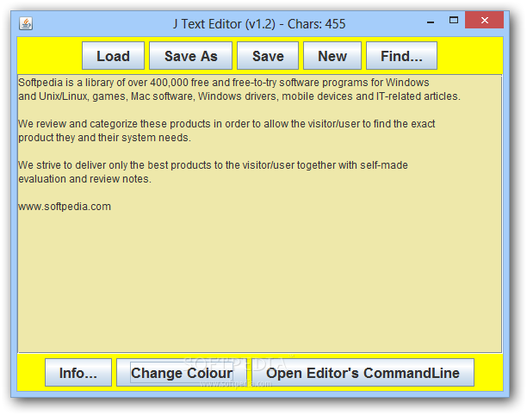Click the title "J Text Editor (v1.2) - Chars: 455"
Viewport: 527px width, 415px height.
pyautogui.click(x=259, y=24)
